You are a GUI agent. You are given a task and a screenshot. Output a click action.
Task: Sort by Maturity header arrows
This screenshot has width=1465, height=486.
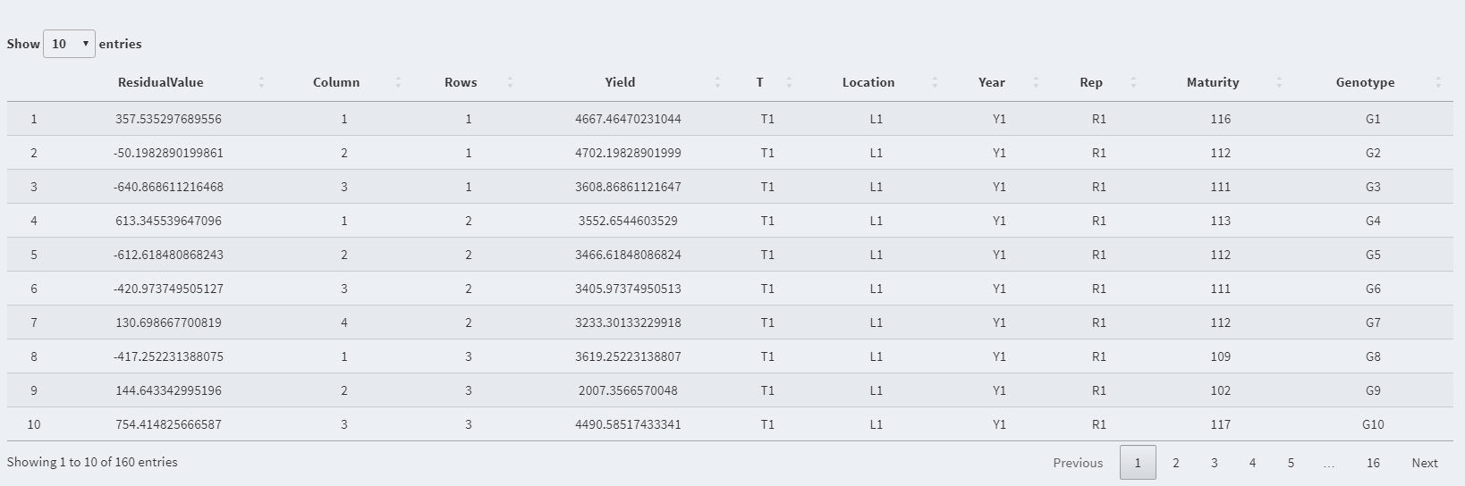tap(1279, 82)
